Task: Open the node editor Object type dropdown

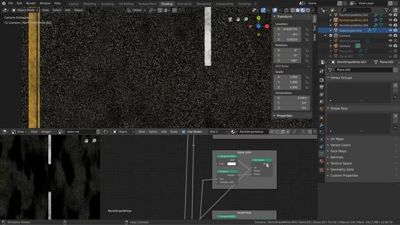Action: click(x=124, y=132)
